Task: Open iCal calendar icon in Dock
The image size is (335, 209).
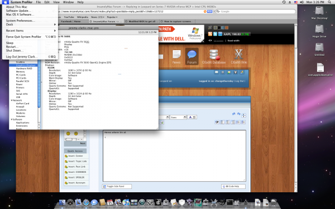Action: tap(110, 202)
